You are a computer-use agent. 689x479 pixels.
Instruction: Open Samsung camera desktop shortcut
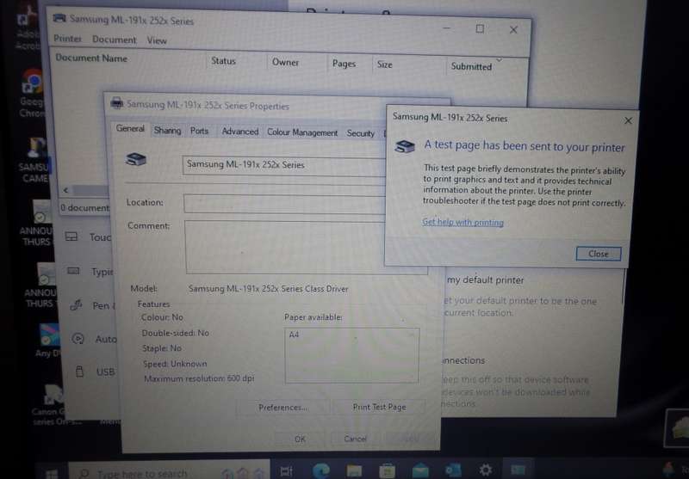point(34,160)
